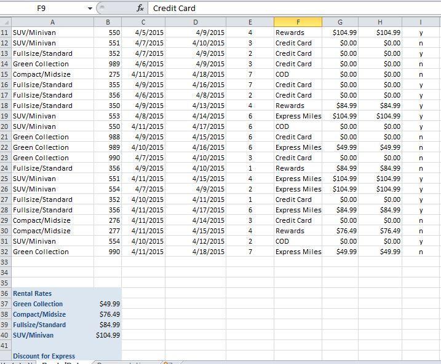Click 4/5/2015 date cell
Viewport: 441px width, 364px height.
click(143, 33)
